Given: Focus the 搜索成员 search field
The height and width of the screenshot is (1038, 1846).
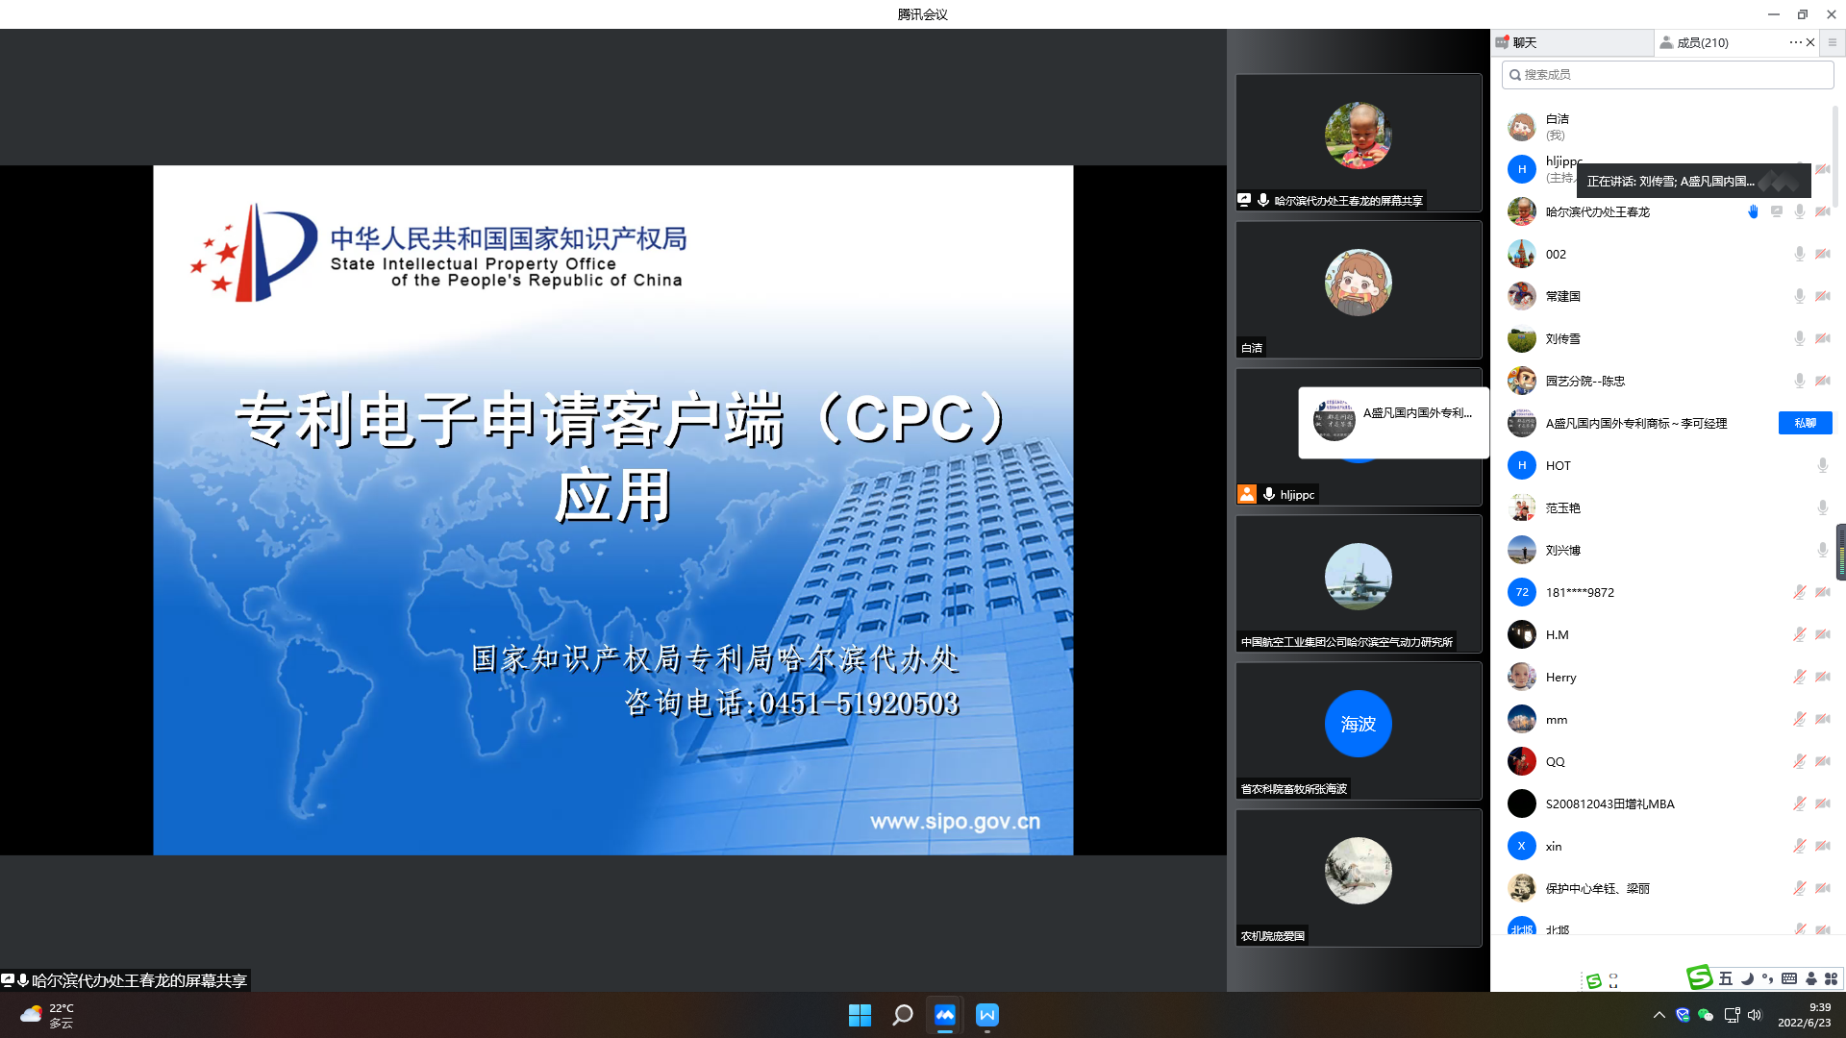Looking at the screenshot, I should (1667, 75).
